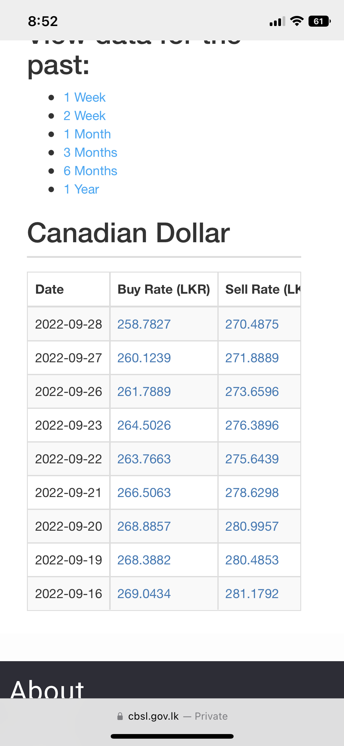Open buy rate 269.0434 for 2022-09-16
Viewport: 344px width, 746px height.
[x=144, y=593]
